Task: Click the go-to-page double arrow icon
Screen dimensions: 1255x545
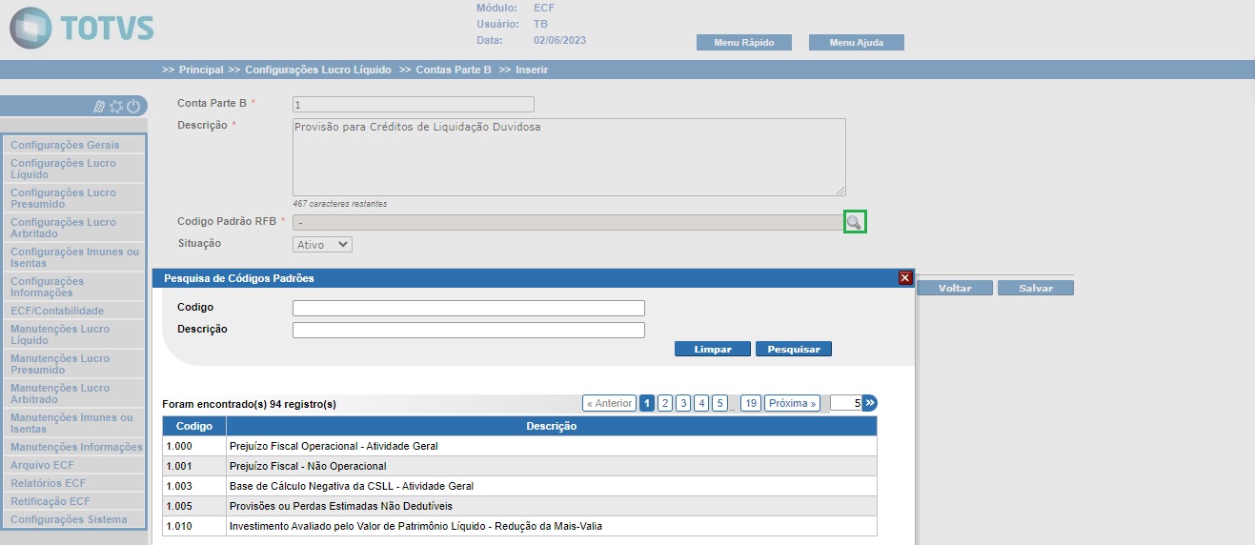Action: 870,403
